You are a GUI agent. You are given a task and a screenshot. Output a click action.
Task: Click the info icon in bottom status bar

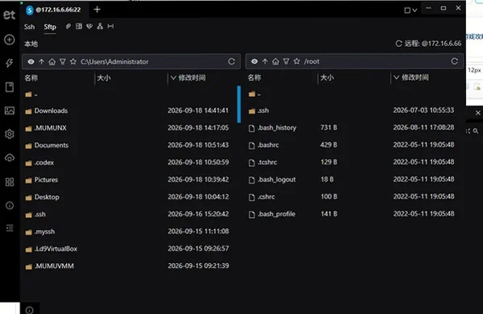29,310
